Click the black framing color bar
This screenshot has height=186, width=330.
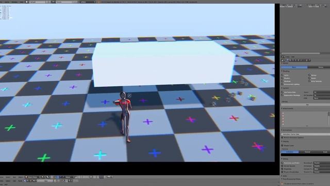306,155
